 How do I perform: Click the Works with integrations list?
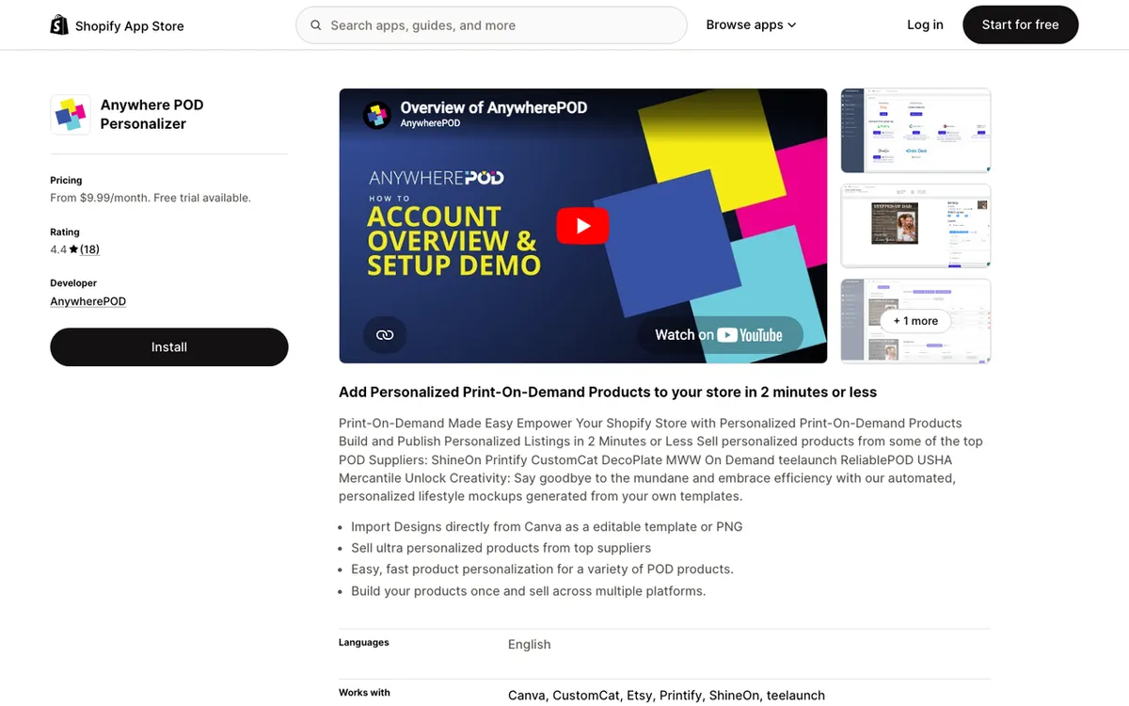point(666,695)
